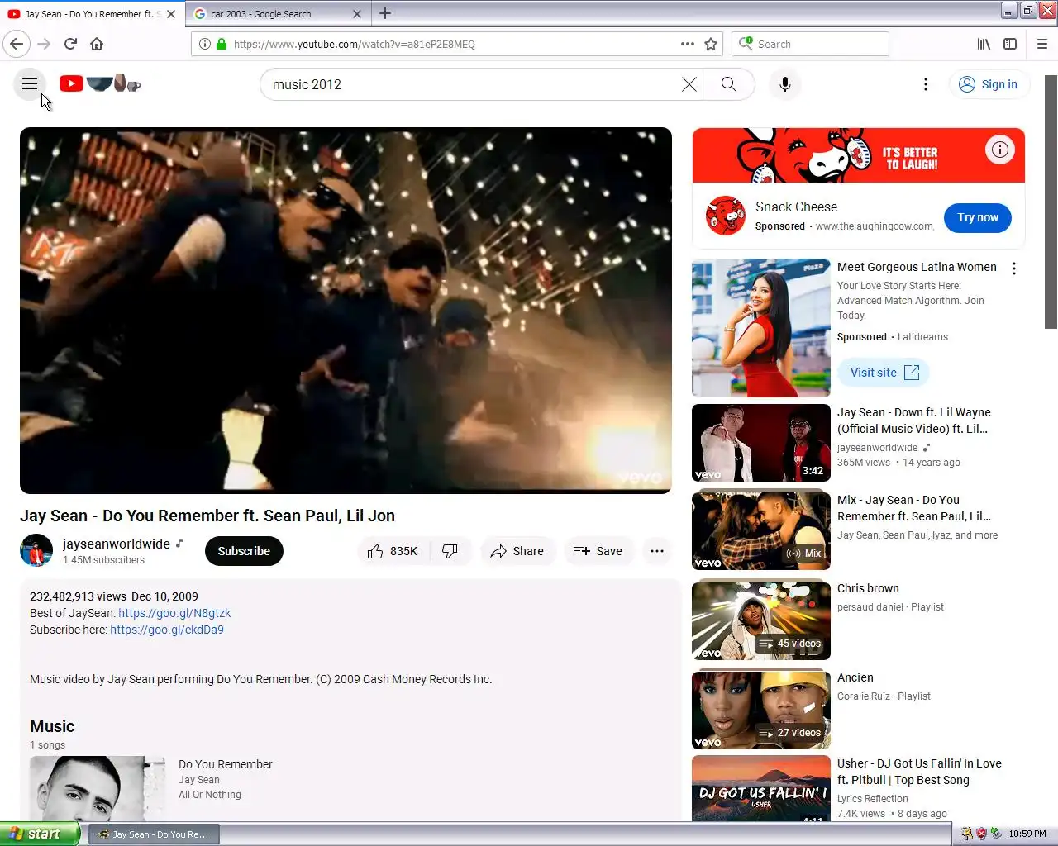Like the video with thumbs up
The width and height of the screenshot is (1058, 846).
[393, 551]
